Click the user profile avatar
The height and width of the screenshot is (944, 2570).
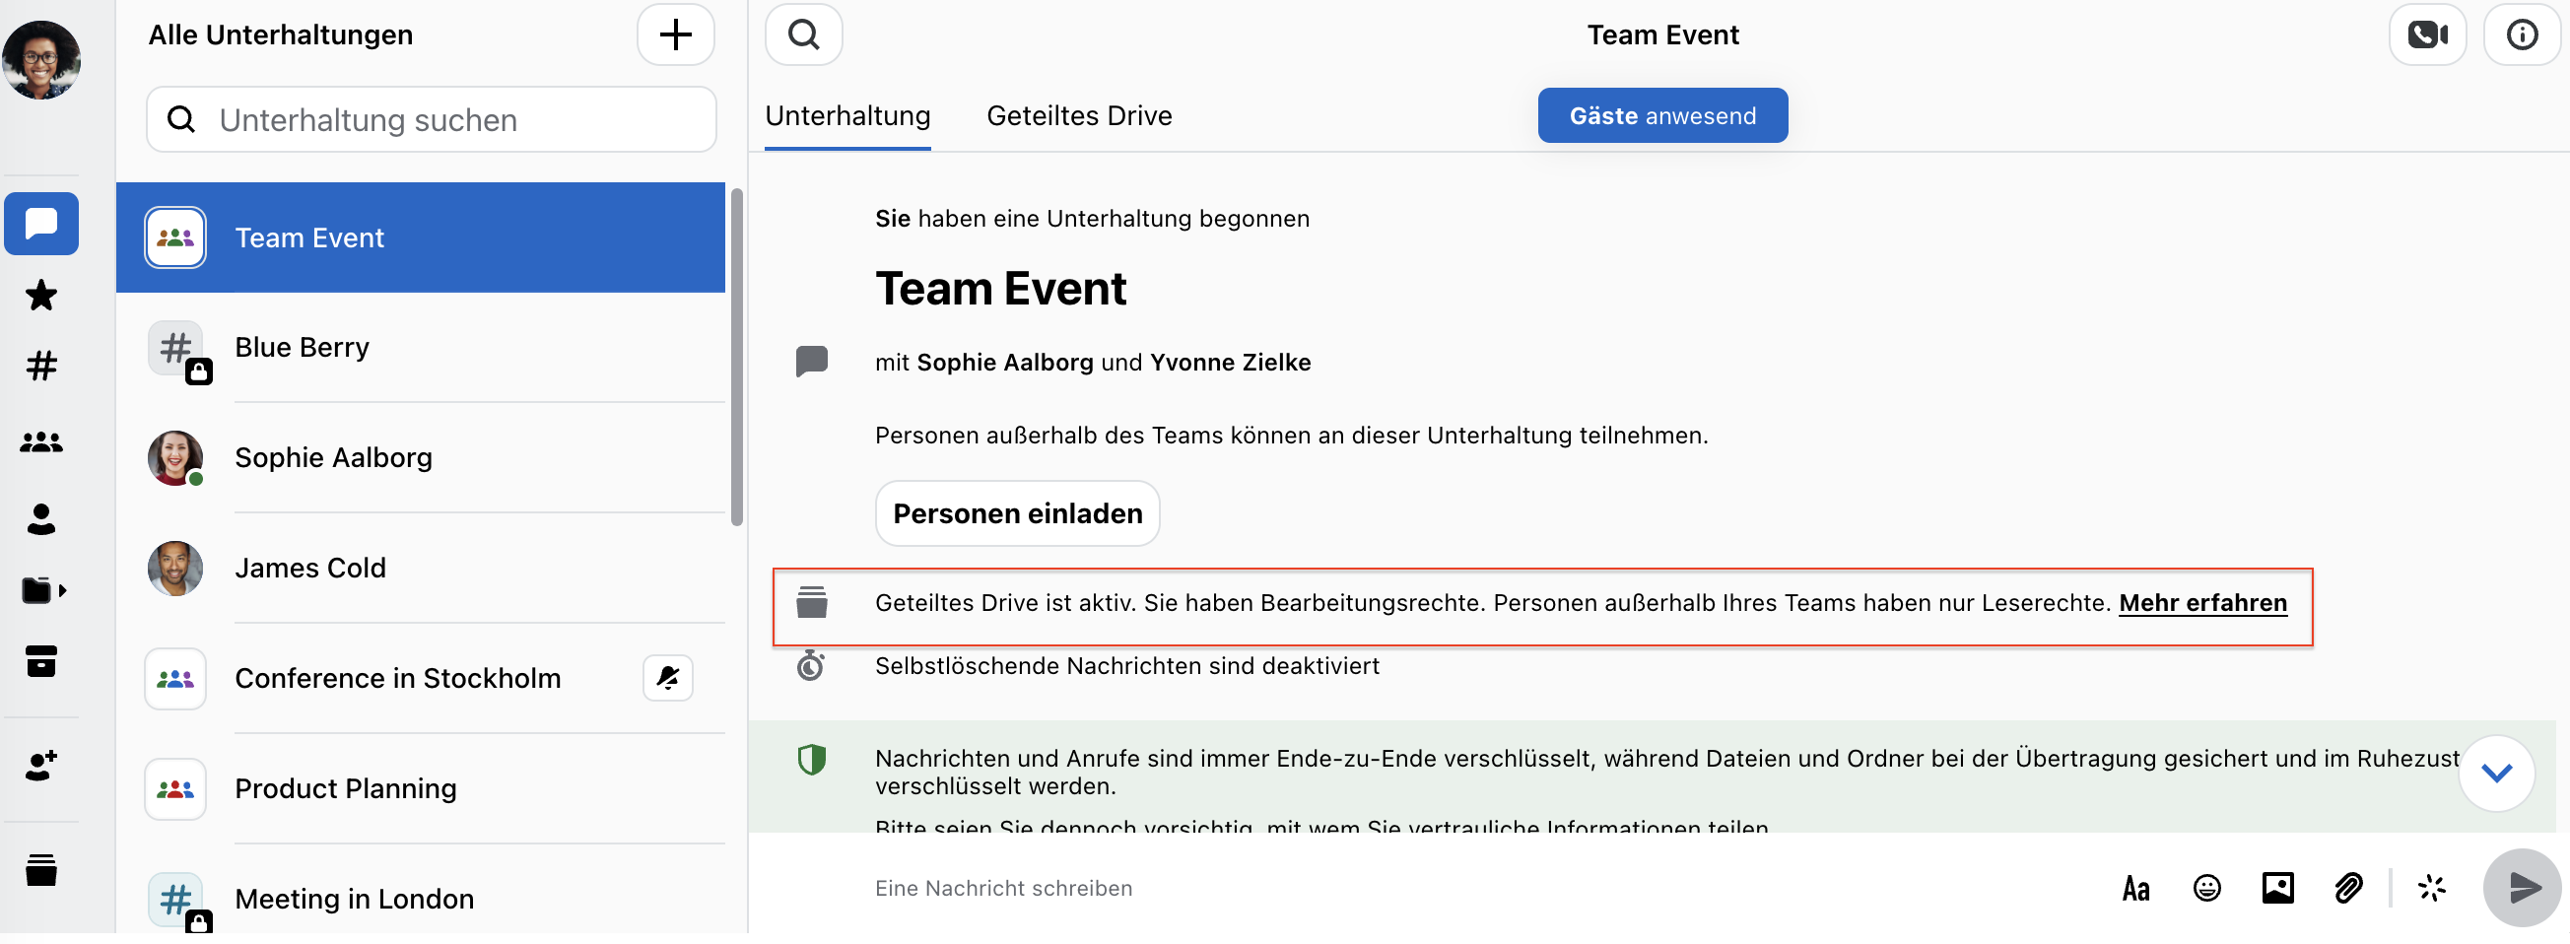[x=41, y=60]
